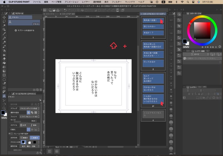Adjust font size stepper at 30.0
Image resolution: width=223 pixels, height=156 pixels.
click(x=36, y=121)
